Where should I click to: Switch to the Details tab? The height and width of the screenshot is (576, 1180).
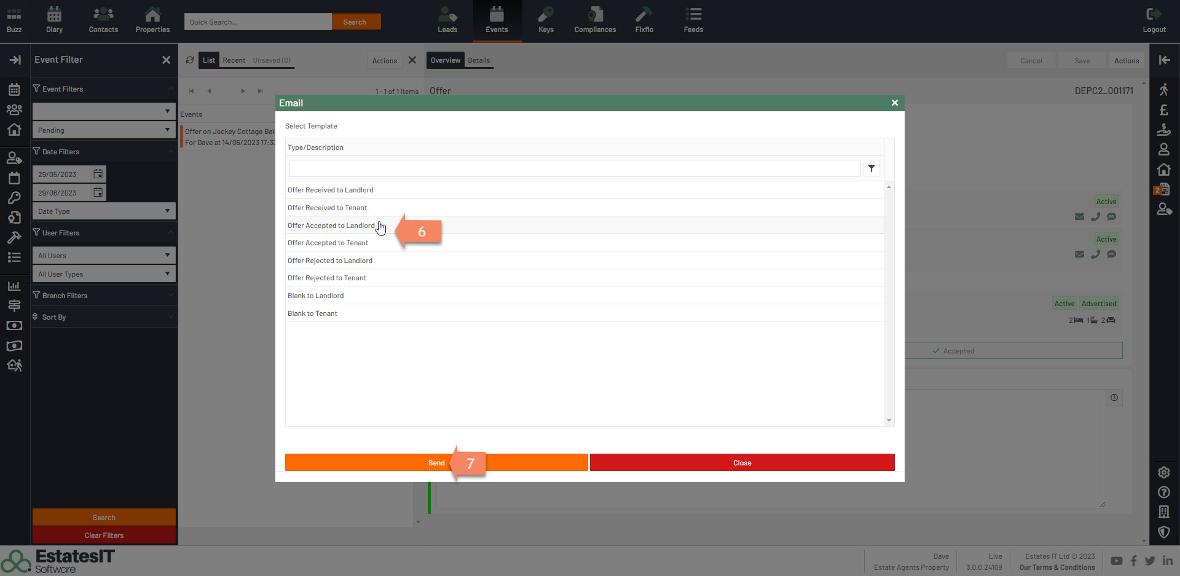[x=479, y=60]
